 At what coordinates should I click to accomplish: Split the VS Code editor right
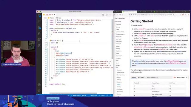107,15
